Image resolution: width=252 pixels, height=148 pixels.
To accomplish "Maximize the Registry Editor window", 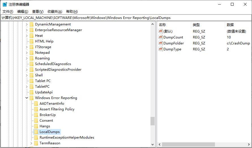I will tap(232, 4).
